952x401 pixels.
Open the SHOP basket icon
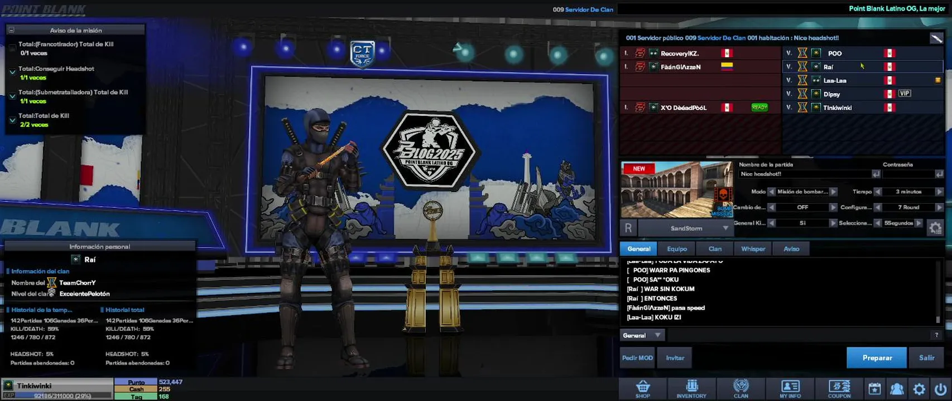643,388
